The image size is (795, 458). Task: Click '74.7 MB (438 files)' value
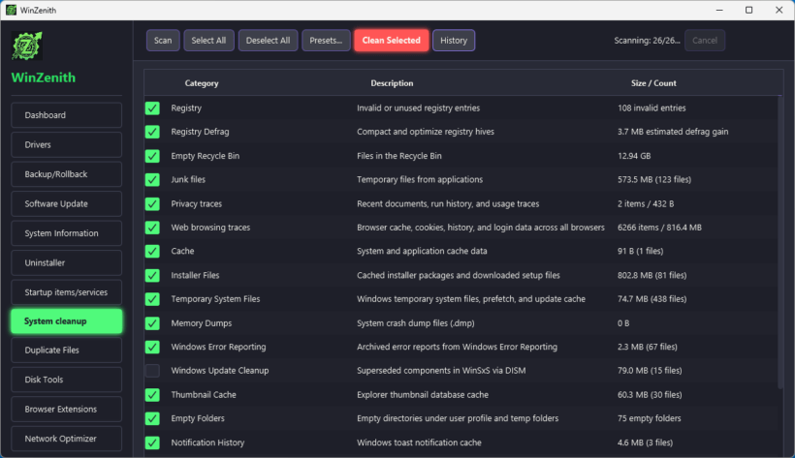pyautogui.click(x=652, y=299)
